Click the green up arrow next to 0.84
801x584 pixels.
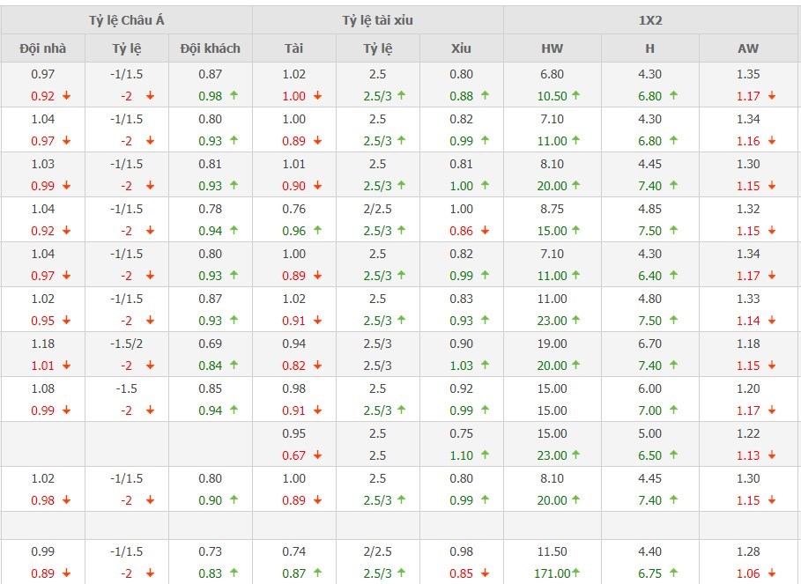(234, 366)
